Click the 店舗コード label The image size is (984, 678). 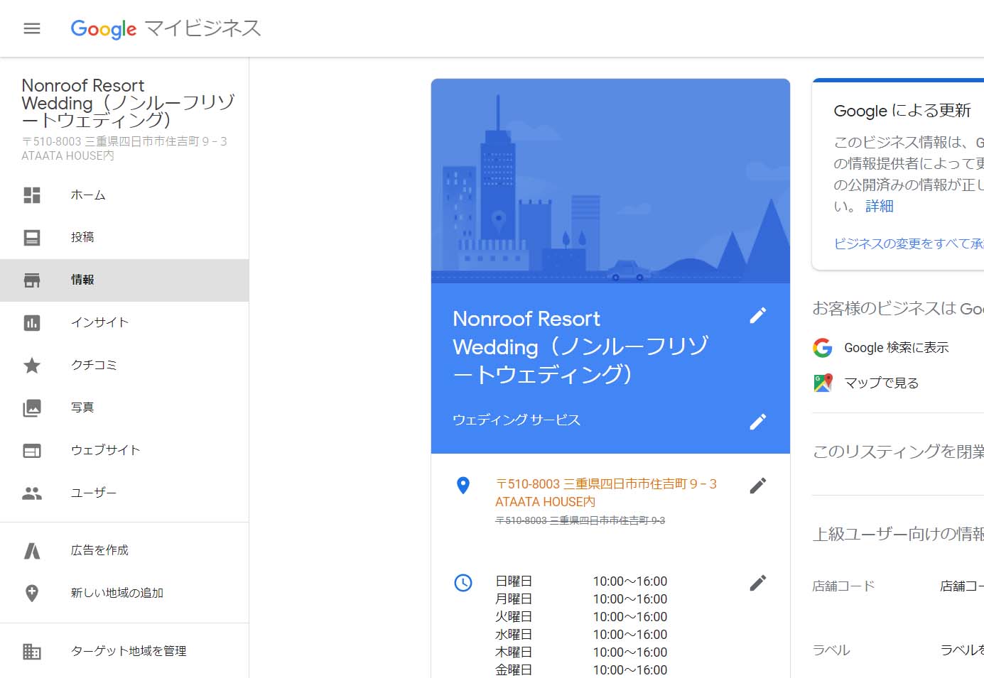[x=843, y=586]
